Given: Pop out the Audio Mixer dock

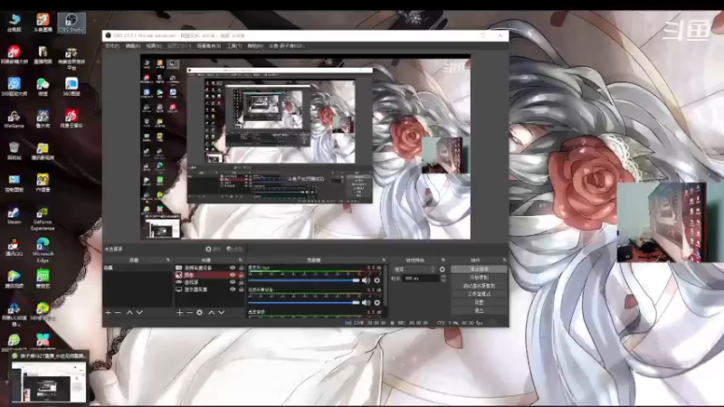Looking at the screenshot, I should 383,260.
